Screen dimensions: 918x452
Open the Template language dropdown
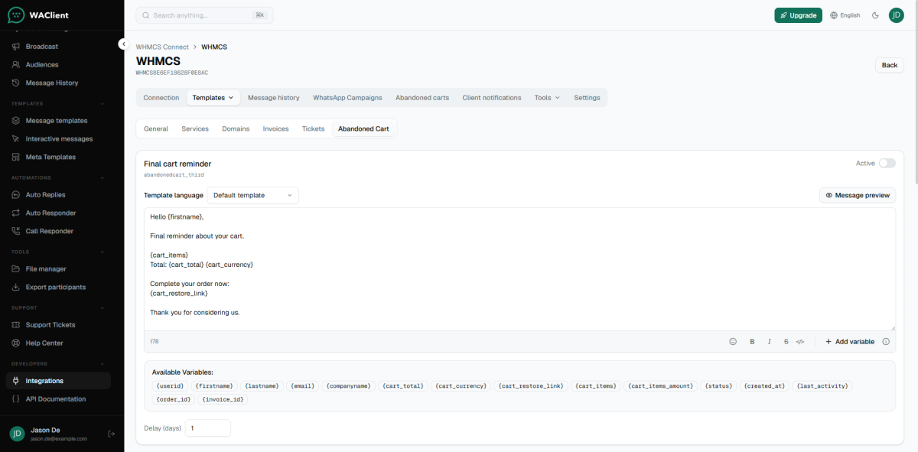pos(253,195)
